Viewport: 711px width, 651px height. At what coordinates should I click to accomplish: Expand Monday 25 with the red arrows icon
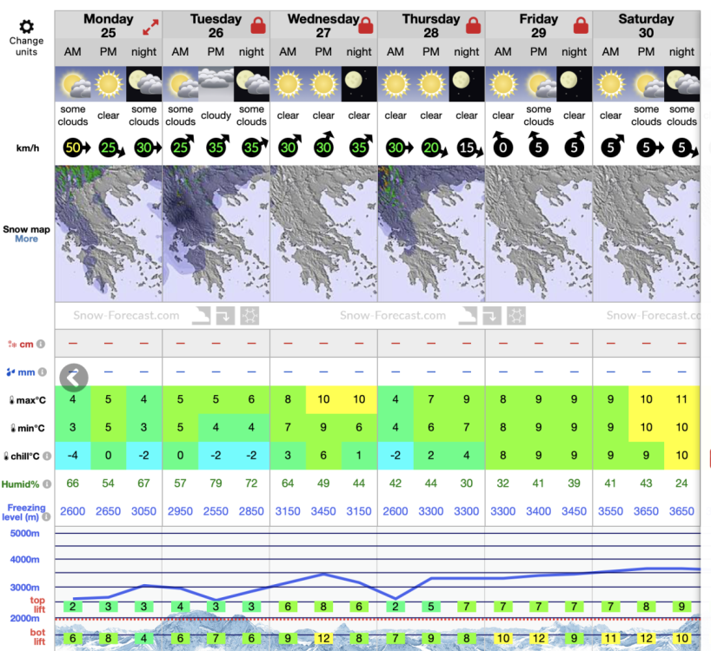click(150, 25)
